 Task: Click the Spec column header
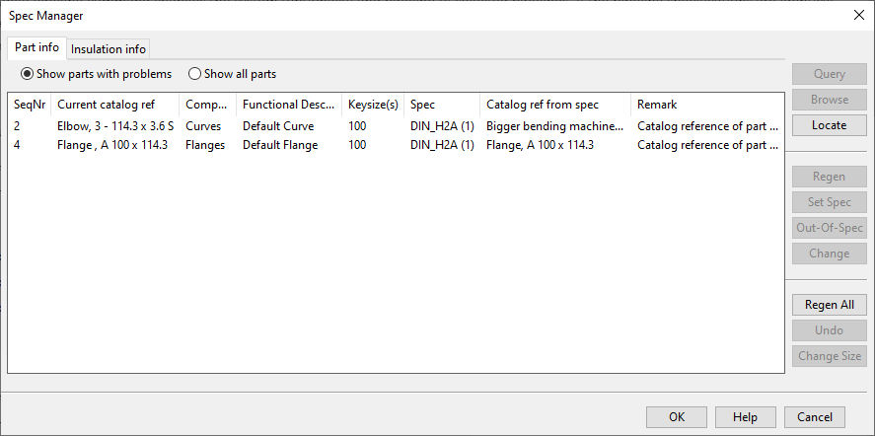[441, 105]
